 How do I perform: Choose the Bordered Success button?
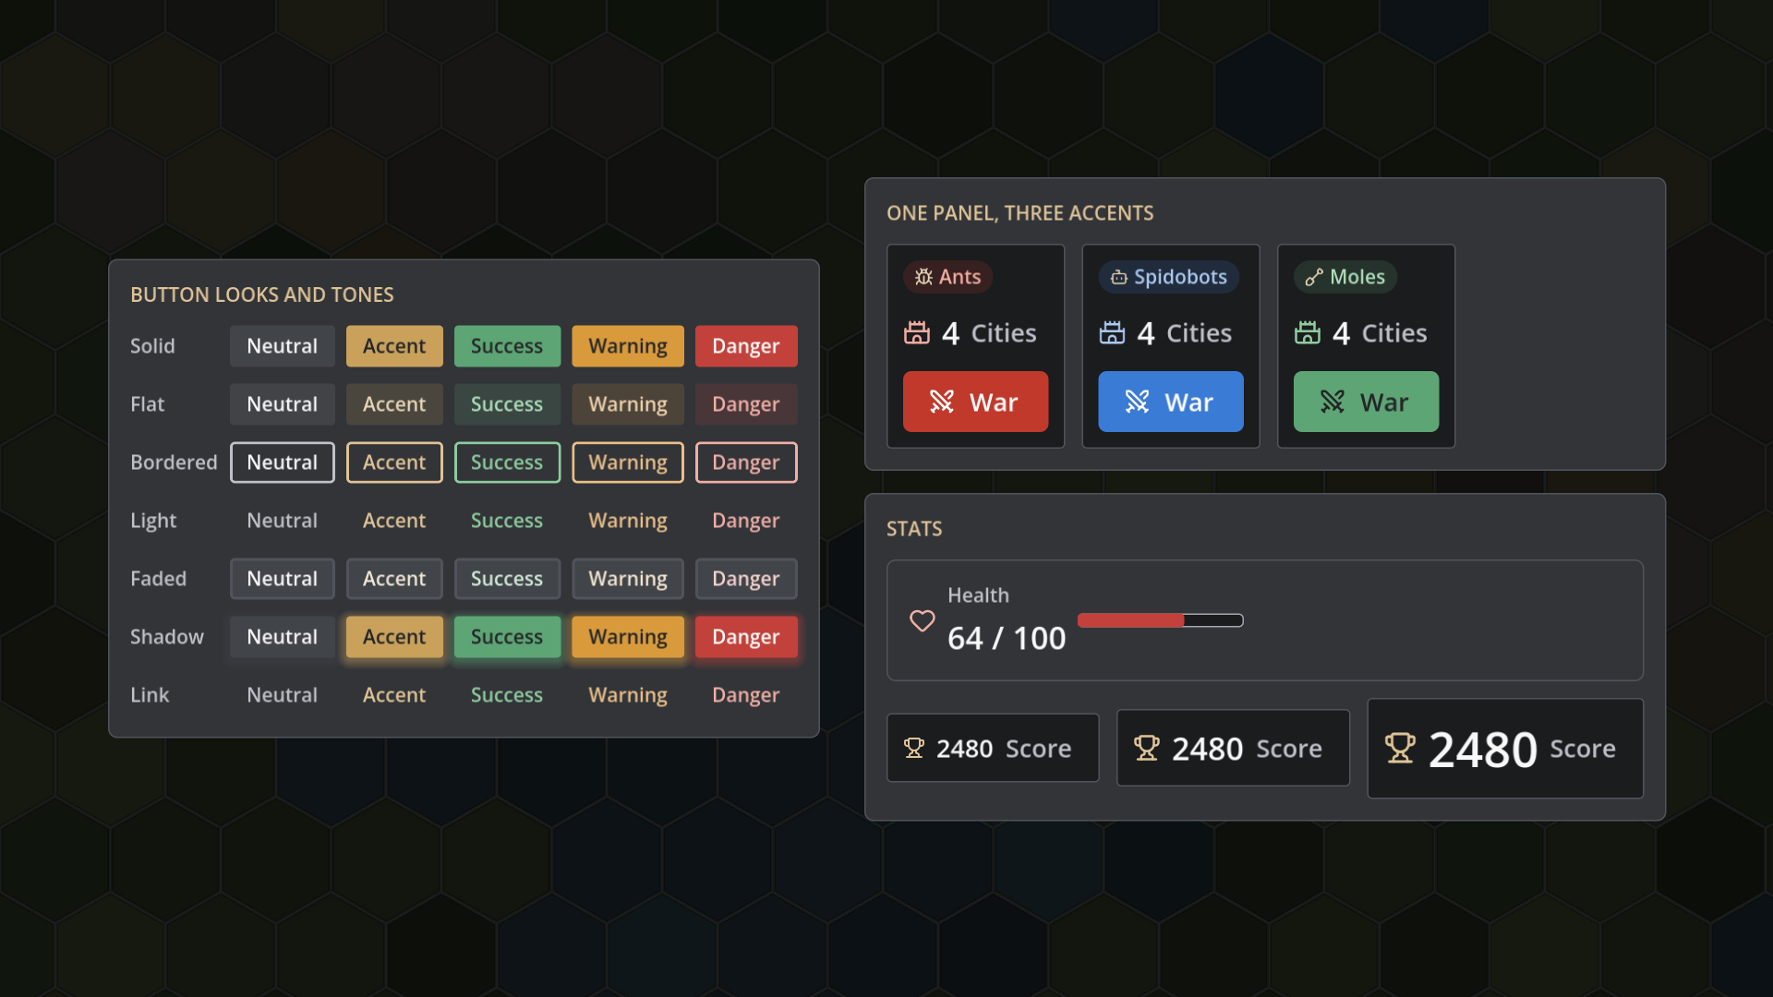[507, 462]
